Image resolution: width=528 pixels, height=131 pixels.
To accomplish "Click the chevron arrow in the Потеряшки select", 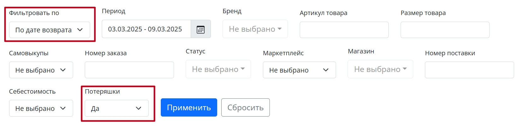I will (138, 108).
